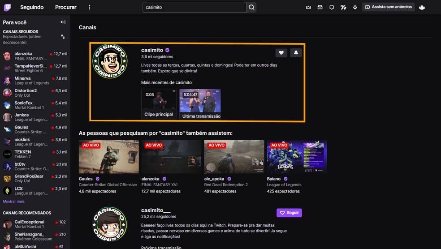This screenshot has width=441, height=249.
Task: Click "12,7 mil espectadores" under alanzoka card
Action: (x=161, y=191)
